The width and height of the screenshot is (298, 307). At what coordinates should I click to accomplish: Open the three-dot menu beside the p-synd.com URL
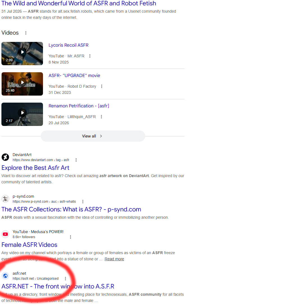tap(83, 202)
